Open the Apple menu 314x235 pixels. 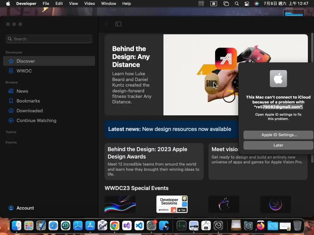coord(8,4)
